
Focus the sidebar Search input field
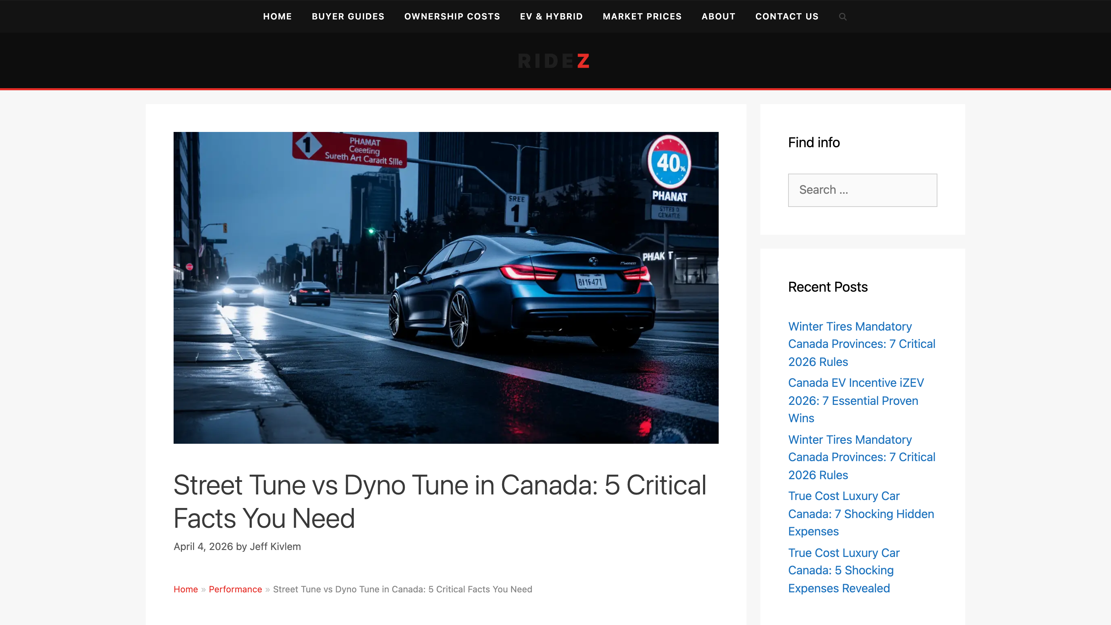click(862, 190)
